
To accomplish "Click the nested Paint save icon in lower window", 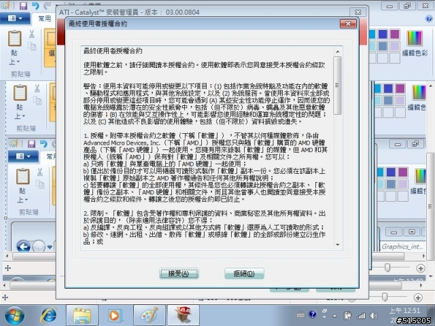I will click(x=31, y=143).
